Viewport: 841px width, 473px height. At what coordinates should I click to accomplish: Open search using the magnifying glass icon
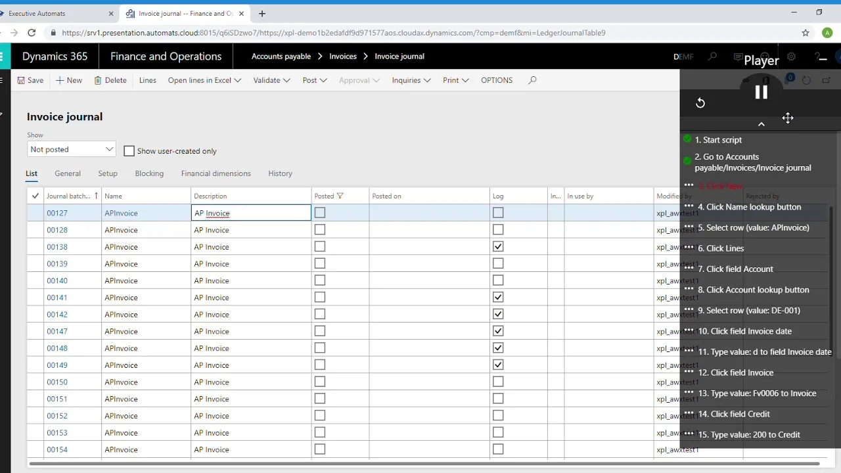click(532, 79)
